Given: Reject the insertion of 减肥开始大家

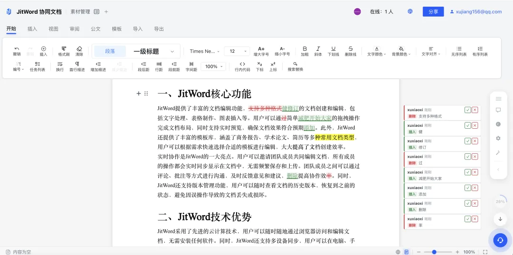Looking at the screenshot, I should [475, 172].
